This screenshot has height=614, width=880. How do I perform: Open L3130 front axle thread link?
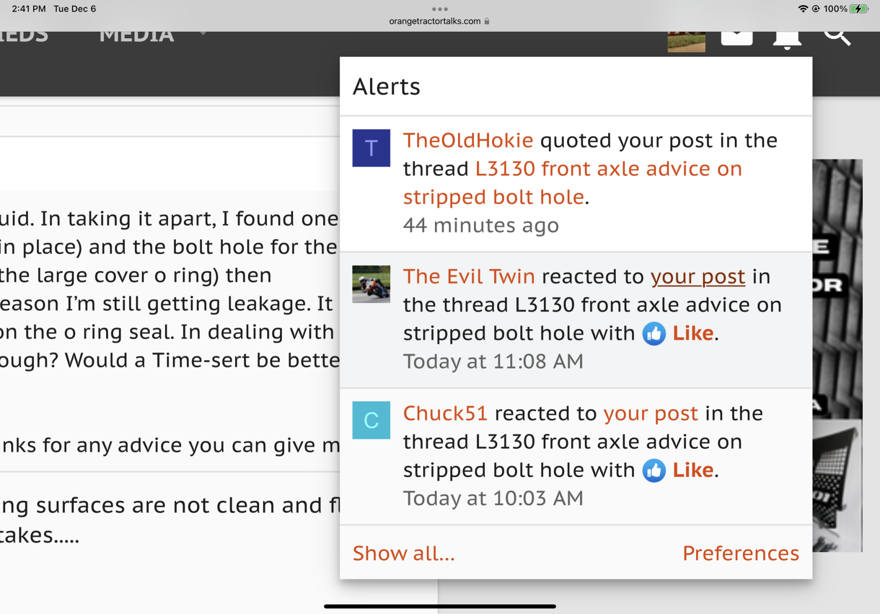pos(608,169)
